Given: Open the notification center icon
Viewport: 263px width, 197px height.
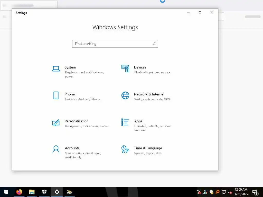Looking at the screenshot, I should click(255, 192).
